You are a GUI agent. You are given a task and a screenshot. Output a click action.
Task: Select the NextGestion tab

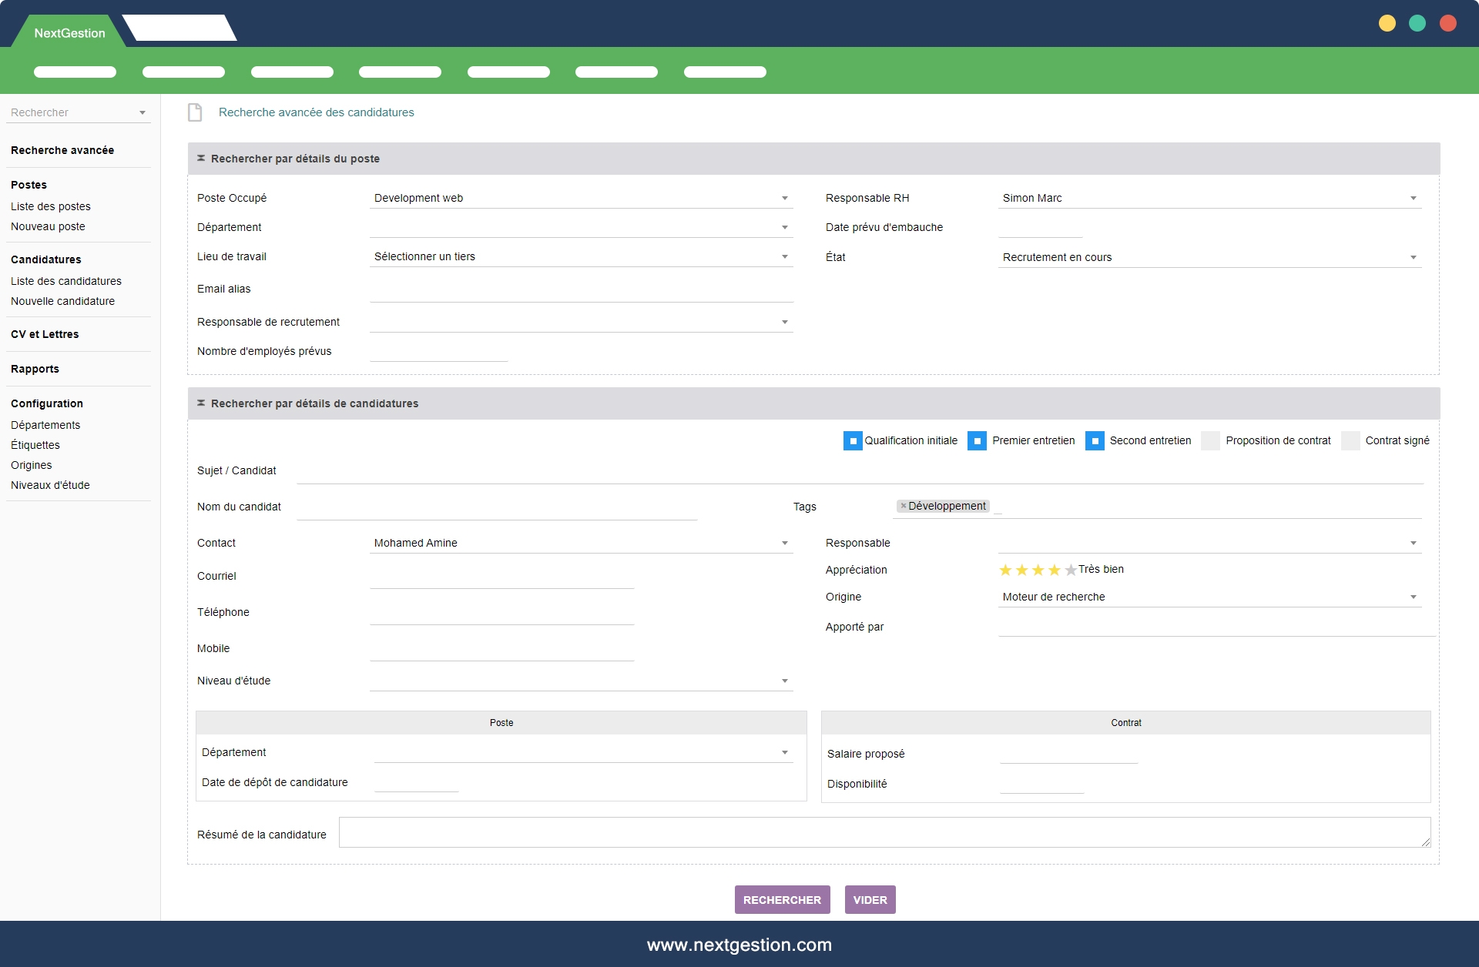pyautogui.click(x=69, y=33)
